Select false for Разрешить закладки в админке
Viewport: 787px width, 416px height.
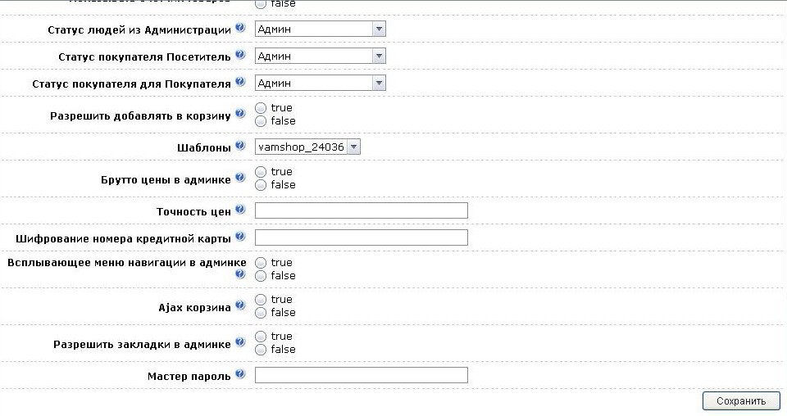point(261,350)
